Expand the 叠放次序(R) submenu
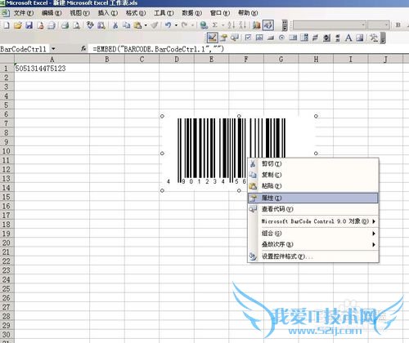 [x=313, y=244]
